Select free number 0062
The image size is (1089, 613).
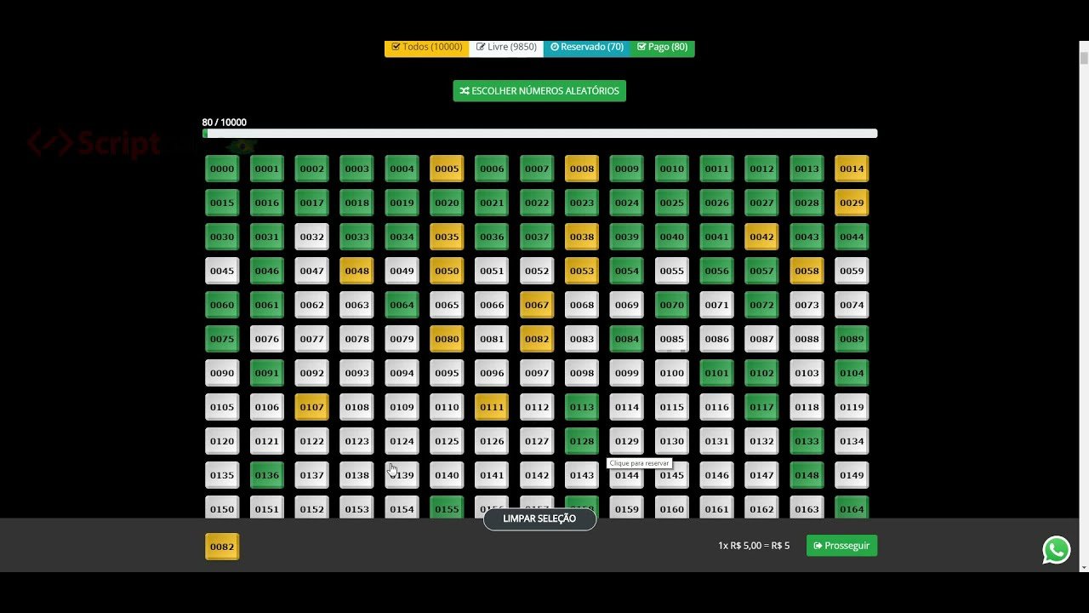pos(312,305)
